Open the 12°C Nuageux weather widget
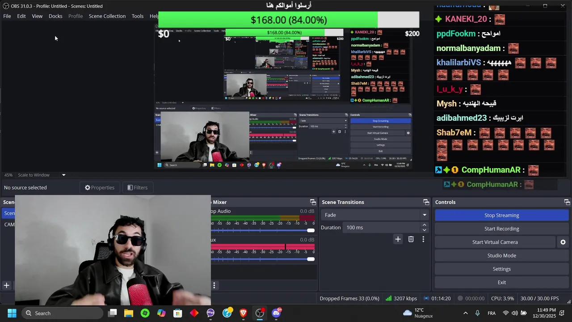 (418, 313)
